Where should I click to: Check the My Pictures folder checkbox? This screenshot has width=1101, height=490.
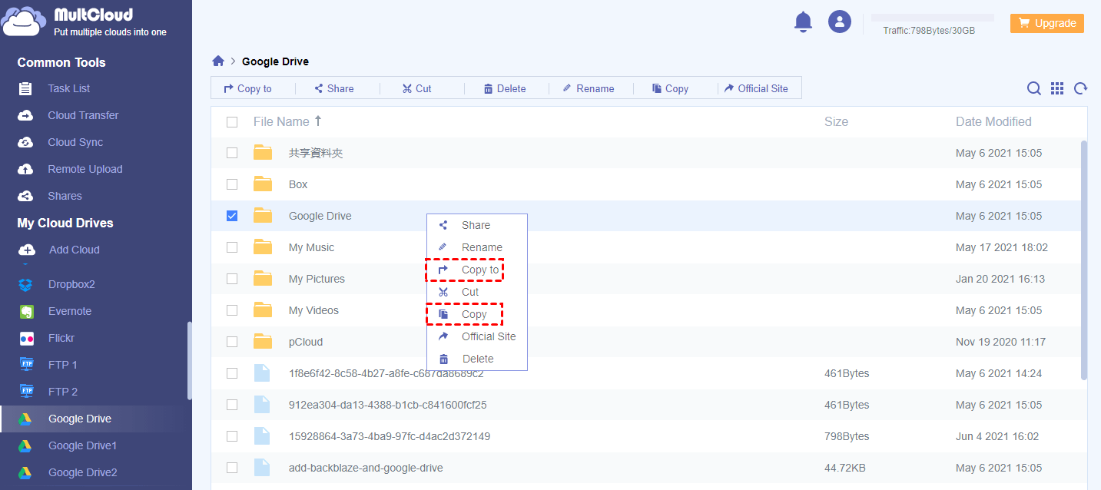click(x=232, y=279)
